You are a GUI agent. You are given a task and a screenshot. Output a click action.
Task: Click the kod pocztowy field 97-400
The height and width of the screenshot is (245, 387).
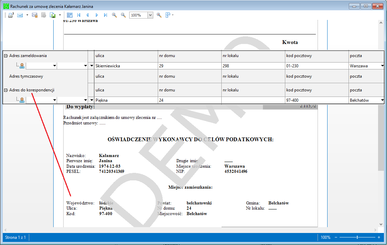coord(317,100)
